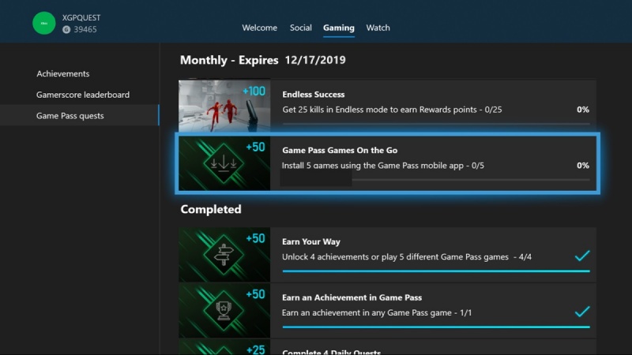Viewport: 632px width, 355px height.
Task: Switch to the Social tab
Action: tap(301, 28)
